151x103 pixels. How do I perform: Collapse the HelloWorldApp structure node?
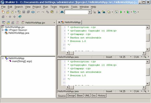coord(3,58)
